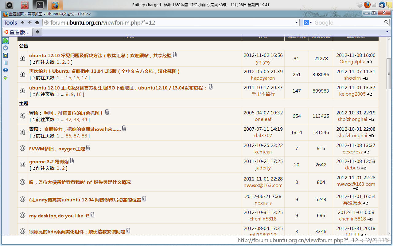Click the blue panel sidebar icon
The height and width of the screenshot is (246, 393).
tap(6, 63)
